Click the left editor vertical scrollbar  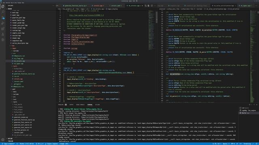click(x=157, y=17)
